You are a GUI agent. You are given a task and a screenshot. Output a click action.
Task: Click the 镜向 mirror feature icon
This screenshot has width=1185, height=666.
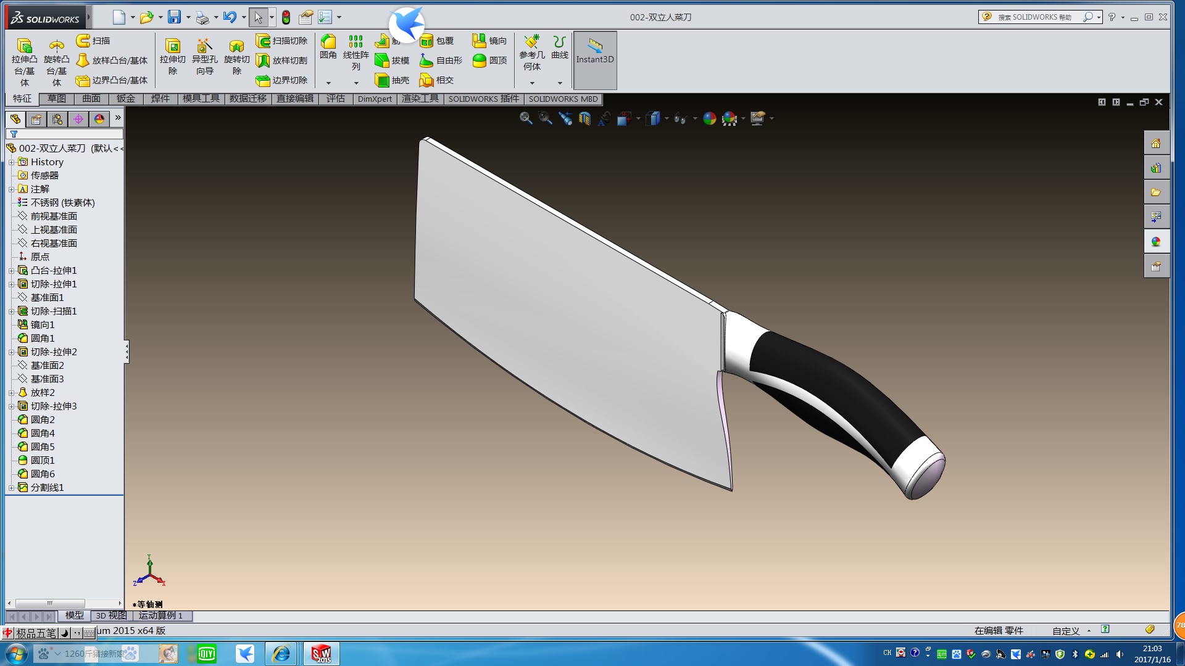click(x=480, y=41)
